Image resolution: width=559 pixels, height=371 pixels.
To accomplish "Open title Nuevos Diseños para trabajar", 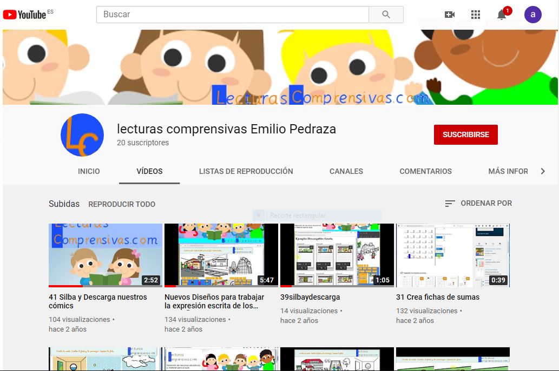I will (214, 301).
